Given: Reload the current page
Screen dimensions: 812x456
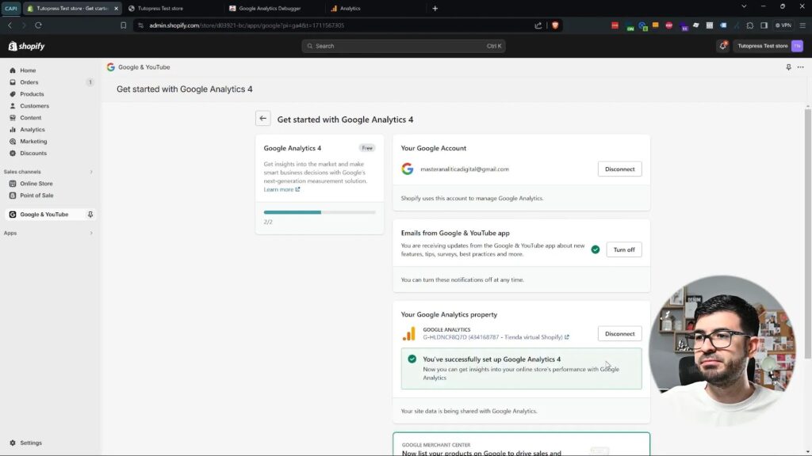Looking at the screenshot, I should point(38,25).
